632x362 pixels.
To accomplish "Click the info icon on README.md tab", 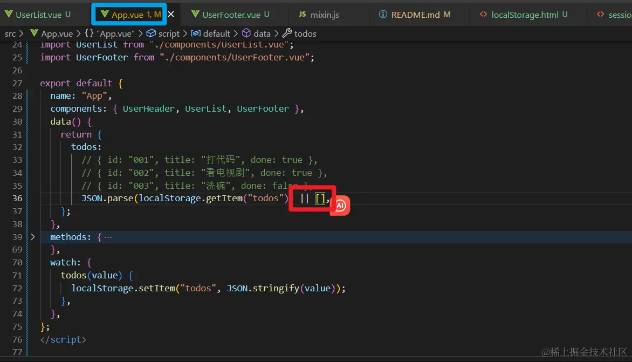I will (383, 15).
